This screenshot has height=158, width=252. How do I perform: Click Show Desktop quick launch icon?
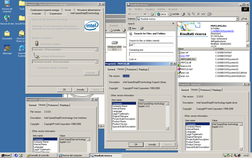[21, 155]
